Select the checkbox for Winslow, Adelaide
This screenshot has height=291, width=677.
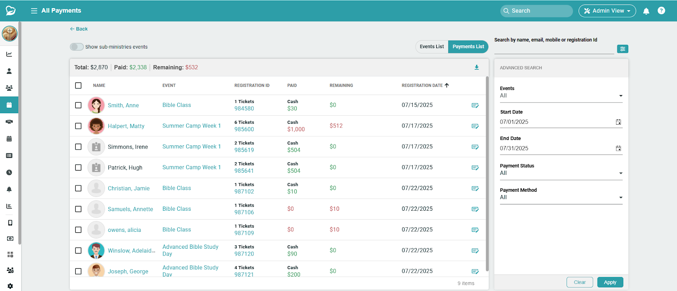point(78,250)
